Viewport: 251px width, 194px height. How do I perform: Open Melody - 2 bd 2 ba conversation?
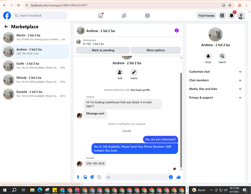pyautogui.click(x=35, y=80)
